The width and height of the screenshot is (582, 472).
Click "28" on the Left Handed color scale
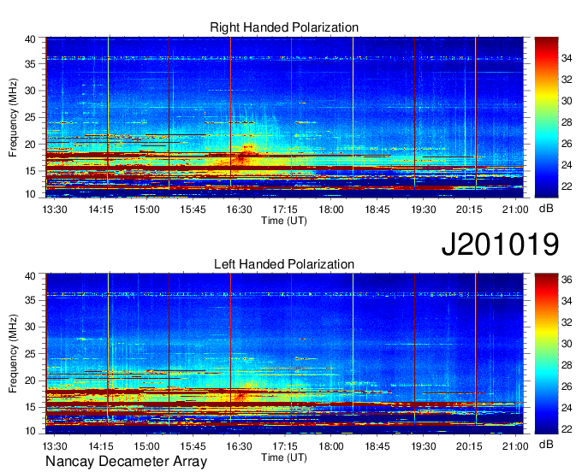coord(567,365)
